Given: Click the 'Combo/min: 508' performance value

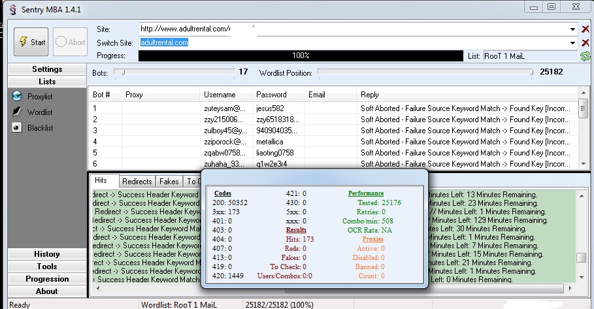Looking at the screenshot, I should click(368, 221).
